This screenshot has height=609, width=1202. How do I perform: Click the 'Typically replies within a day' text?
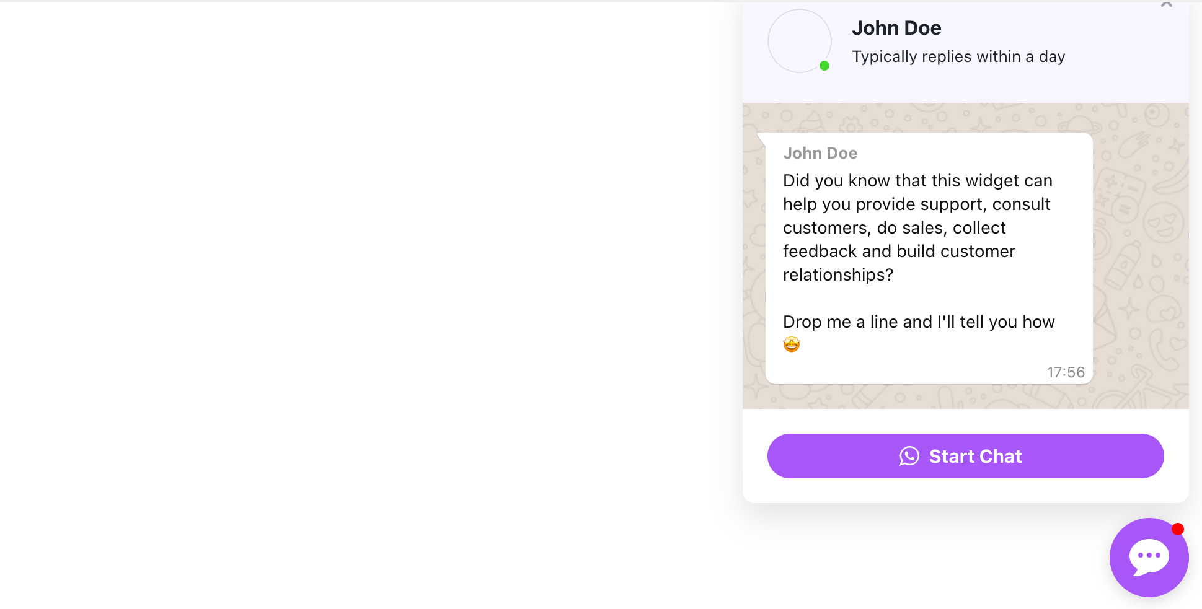tap(958, 56)
